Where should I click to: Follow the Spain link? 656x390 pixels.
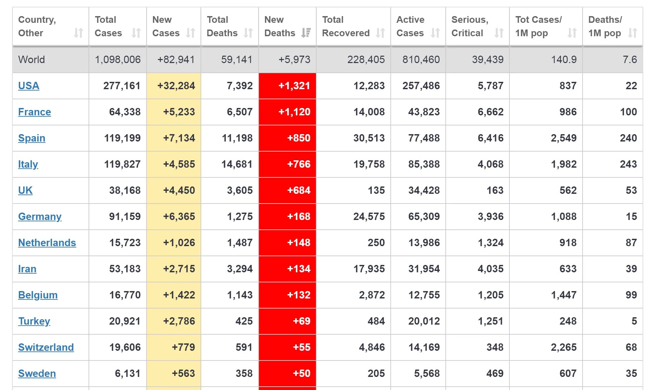coord(32,138)
